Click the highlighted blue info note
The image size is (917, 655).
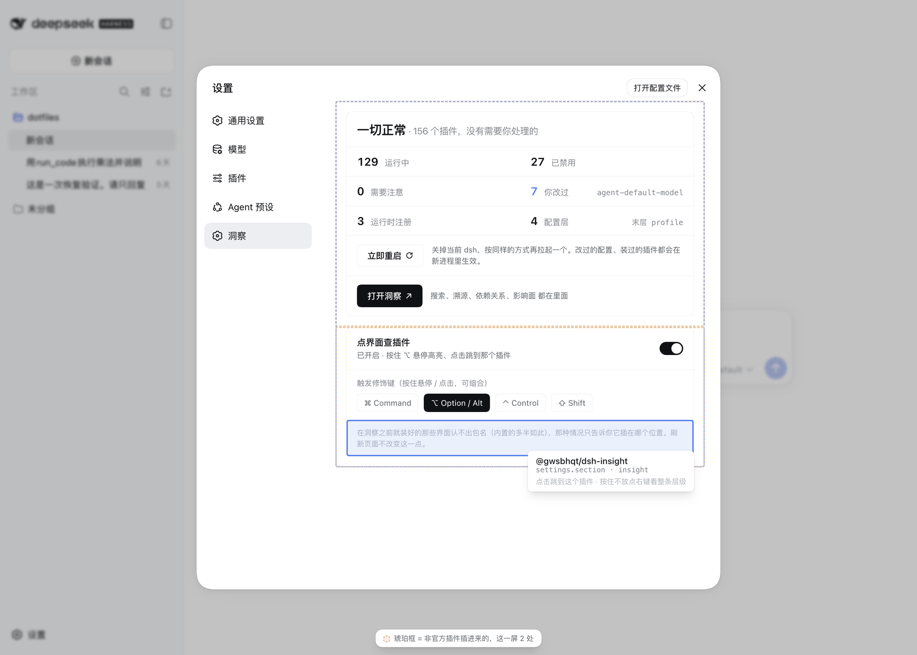[520, 438]
